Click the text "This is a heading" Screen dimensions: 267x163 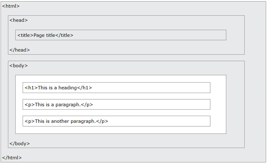57,88
